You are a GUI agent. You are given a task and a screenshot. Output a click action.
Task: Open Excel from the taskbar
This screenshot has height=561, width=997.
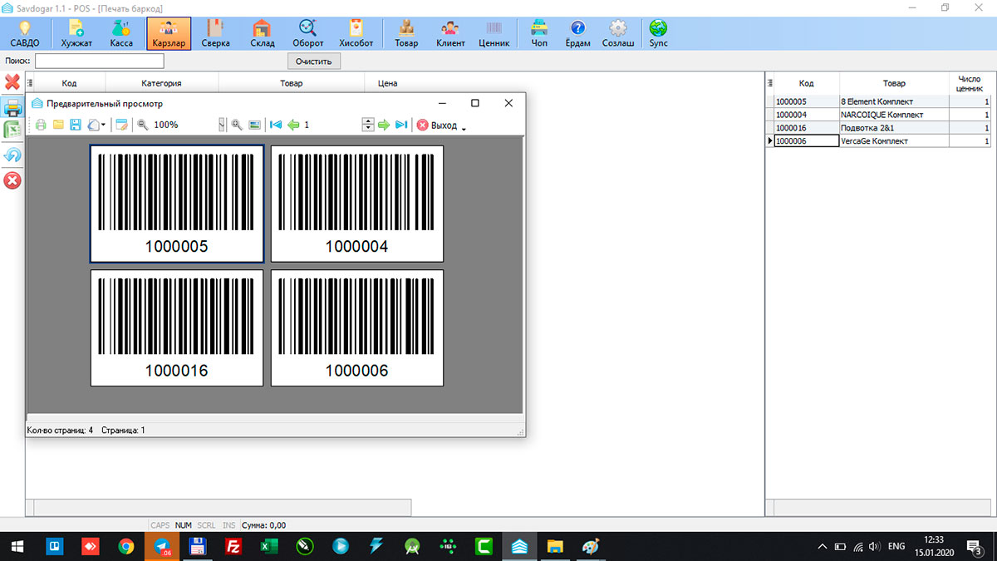point(269,546)
